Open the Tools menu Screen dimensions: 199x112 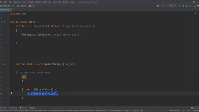55,2
